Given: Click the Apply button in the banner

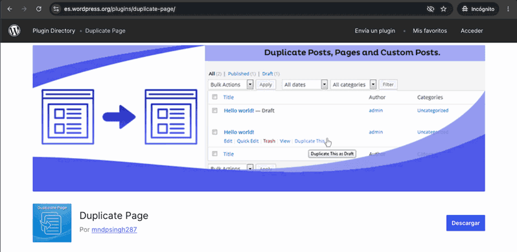Looking at the screenshot, I should 266,85.
